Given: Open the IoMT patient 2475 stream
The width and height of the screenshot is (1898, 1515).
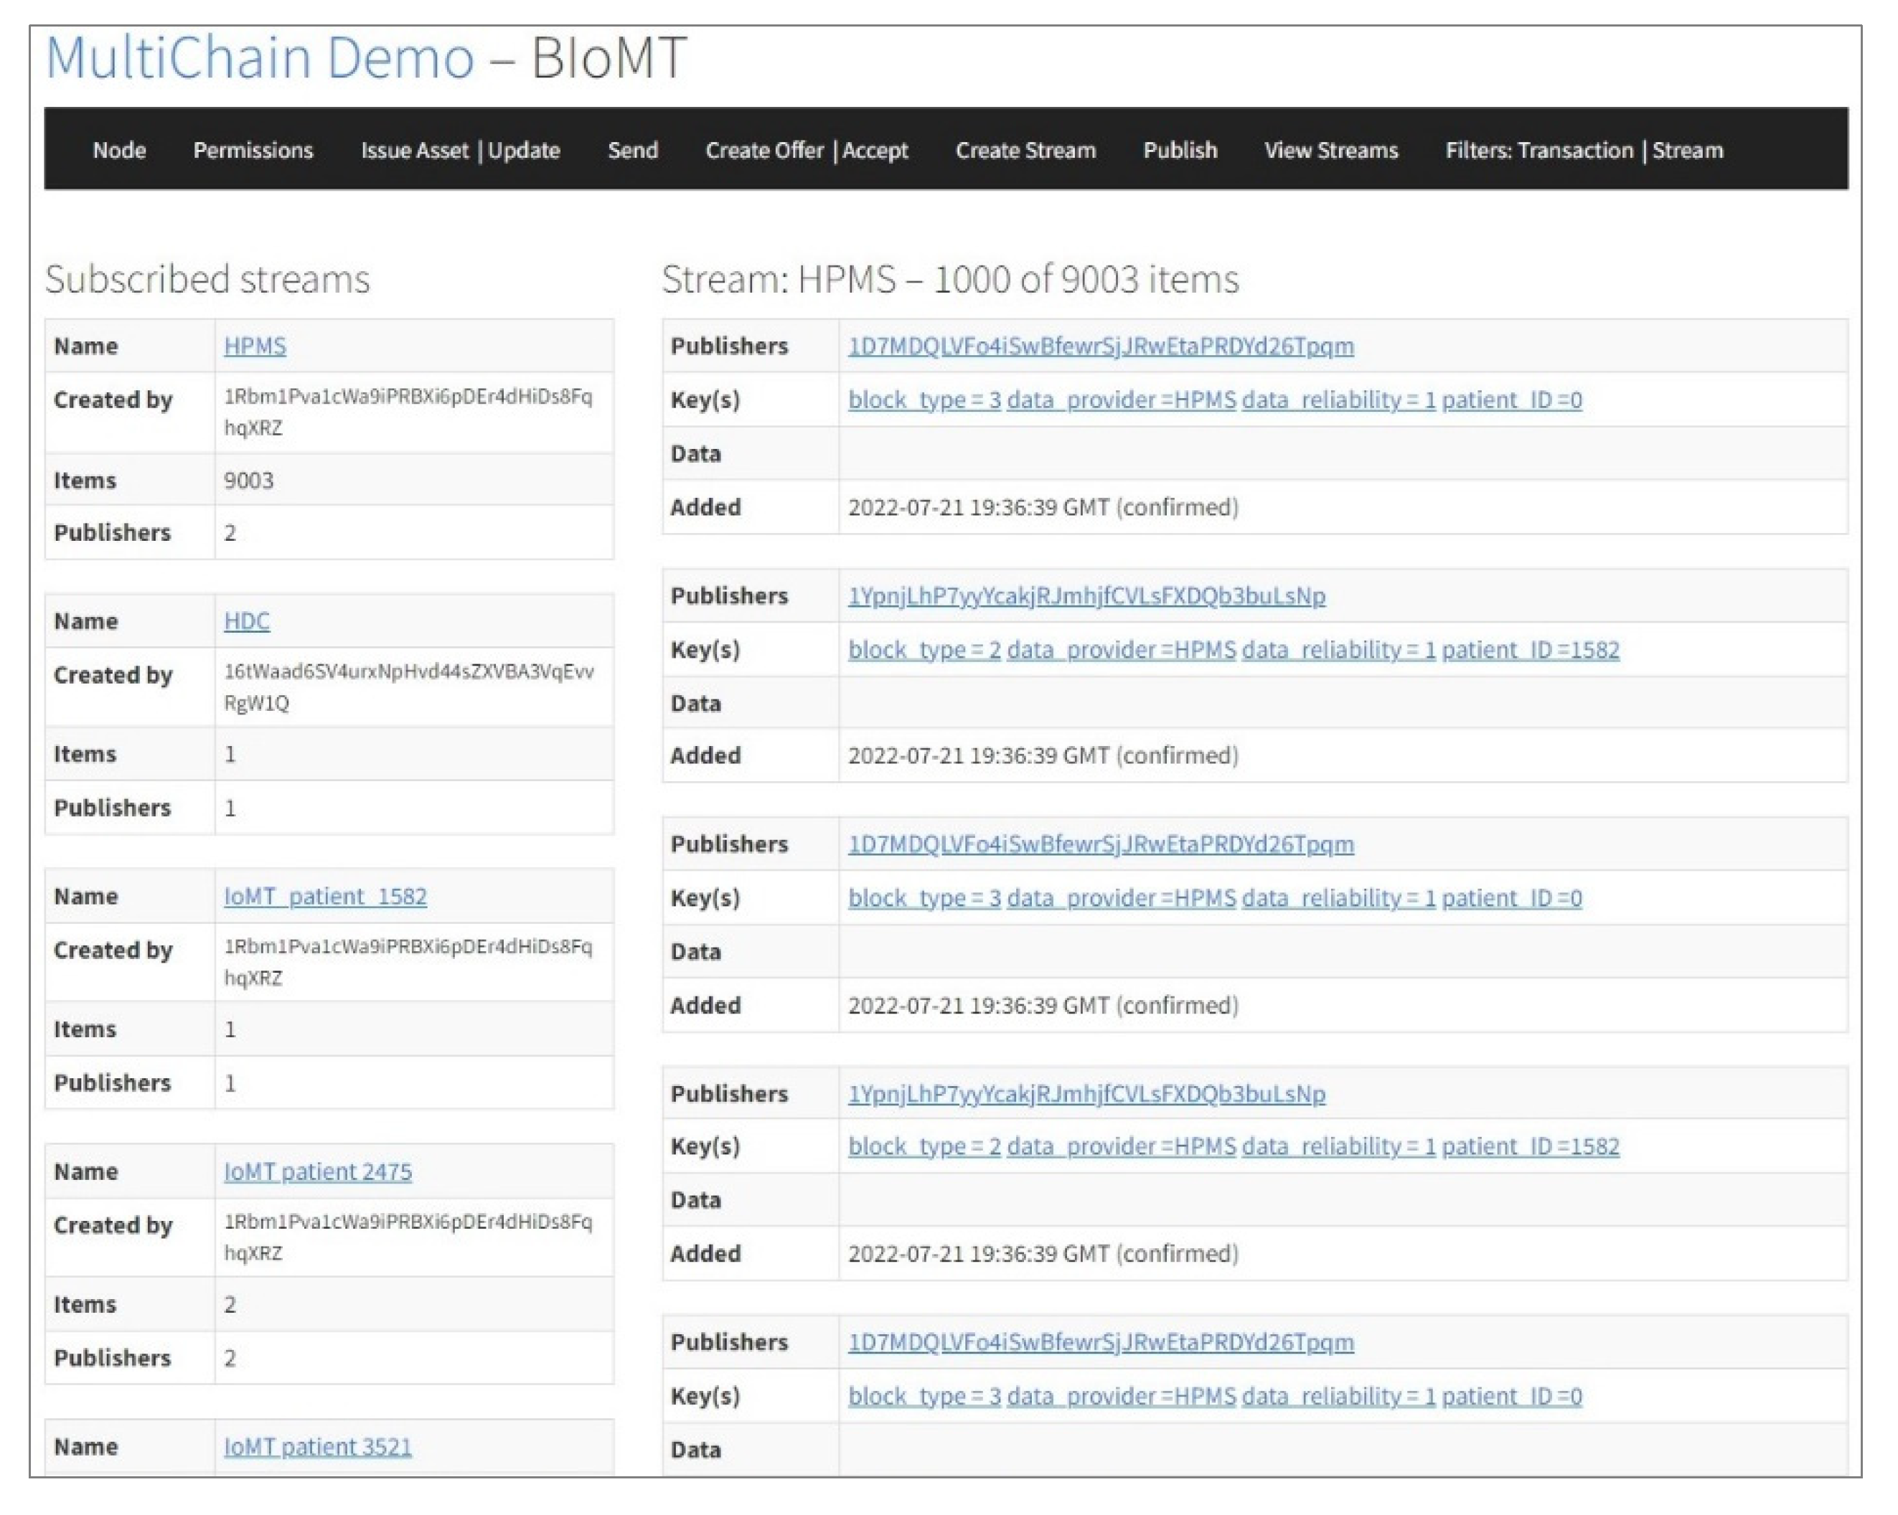Looking at the screenshot, I should [x=317, y=1172].
